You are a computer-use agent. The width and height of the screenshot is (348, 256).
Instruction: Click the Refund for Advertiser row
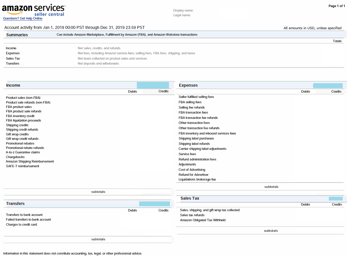[x=193, y=175]
